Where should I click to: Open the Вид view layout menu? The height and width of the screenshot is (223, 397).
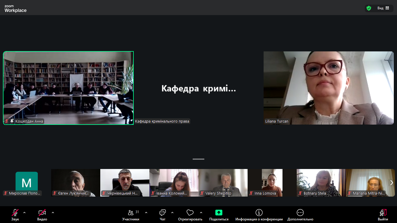(383, 8)
